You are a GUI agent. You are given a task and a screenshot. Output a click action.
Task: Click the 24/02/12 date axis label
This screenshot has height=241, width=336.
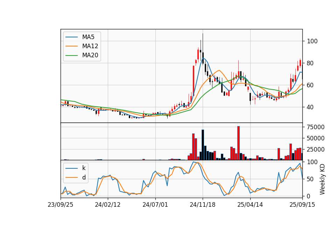click(108, 205)
